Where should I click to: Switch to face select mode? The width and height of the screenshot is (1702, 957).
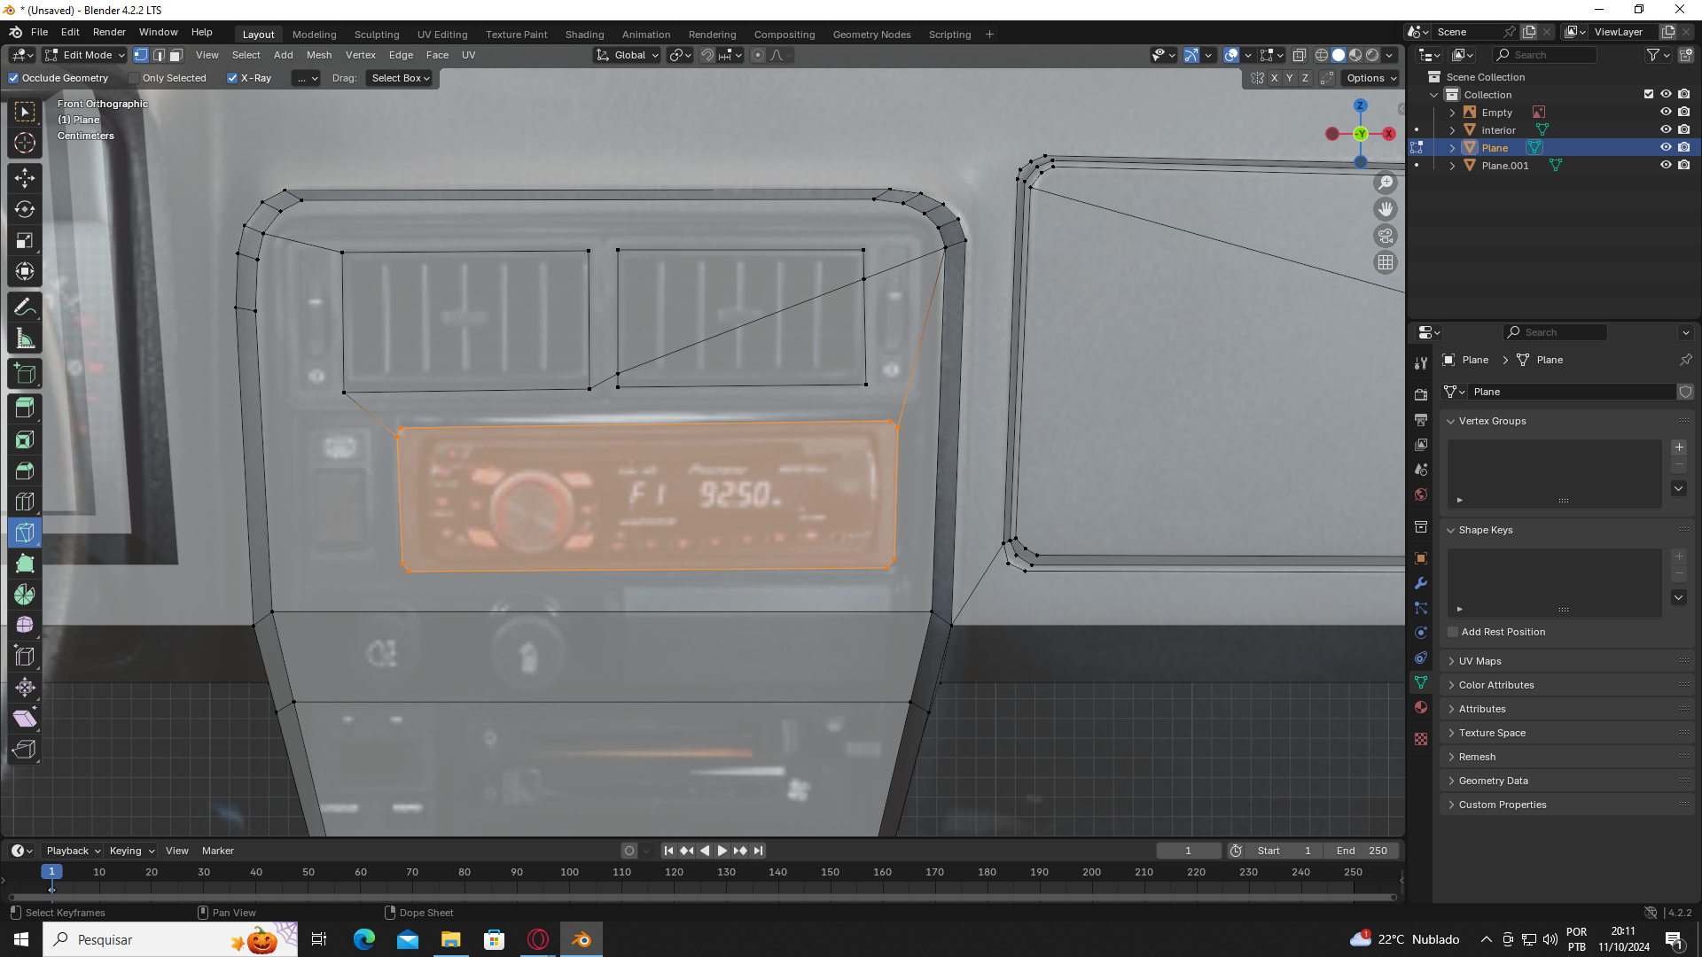(176, 55)
